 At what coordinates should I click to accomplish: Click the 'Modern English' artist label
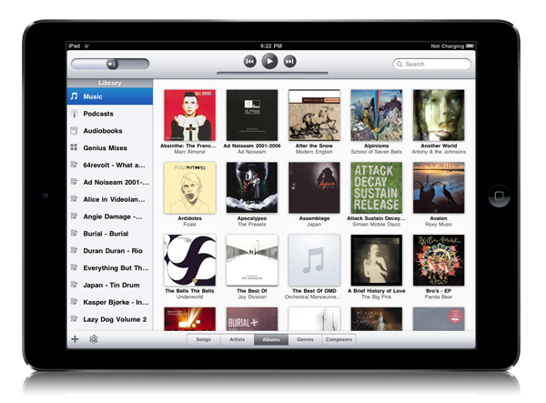[x=314, y=152]
